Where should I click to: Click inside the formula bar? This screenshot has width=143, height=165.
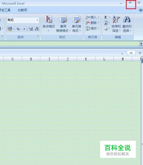69,43
